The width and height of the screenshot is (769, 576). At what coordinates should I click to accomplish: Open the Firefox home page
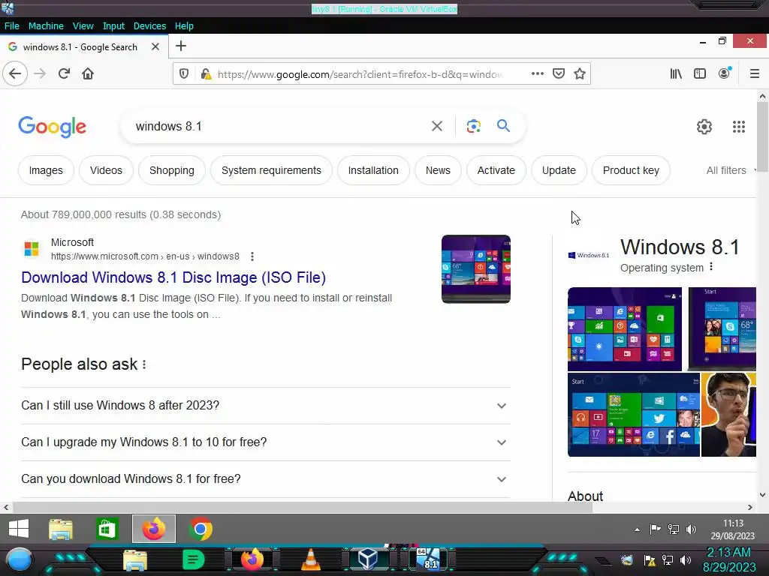pyautogui.click(x=88, y=74)
